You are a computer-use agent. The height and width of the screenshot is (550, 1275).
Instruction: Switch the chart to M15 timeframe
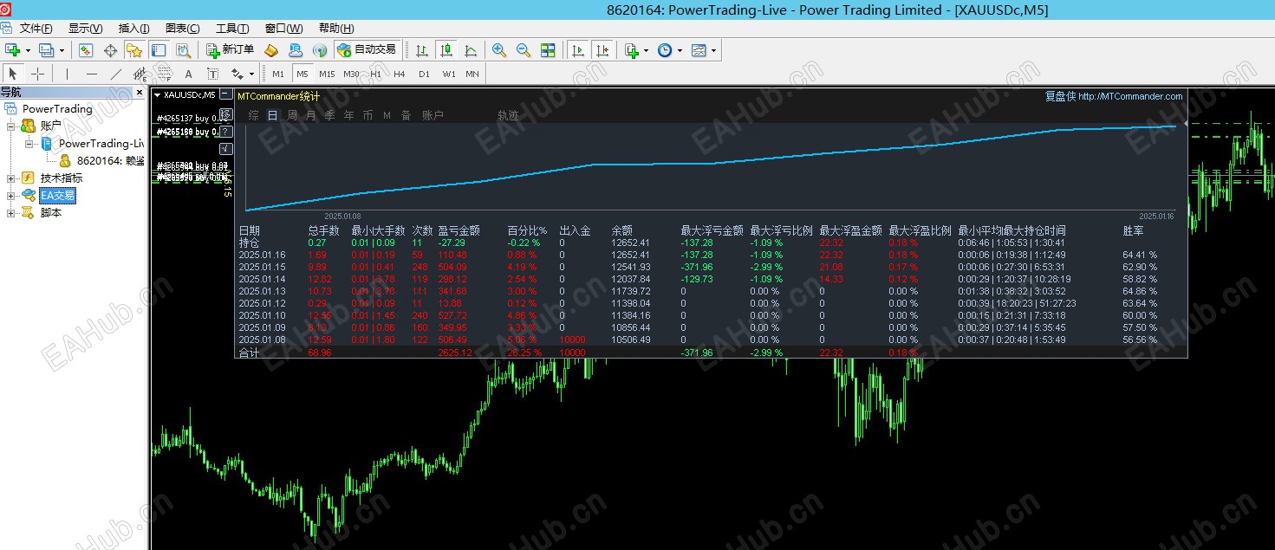[x=327, y=74]
